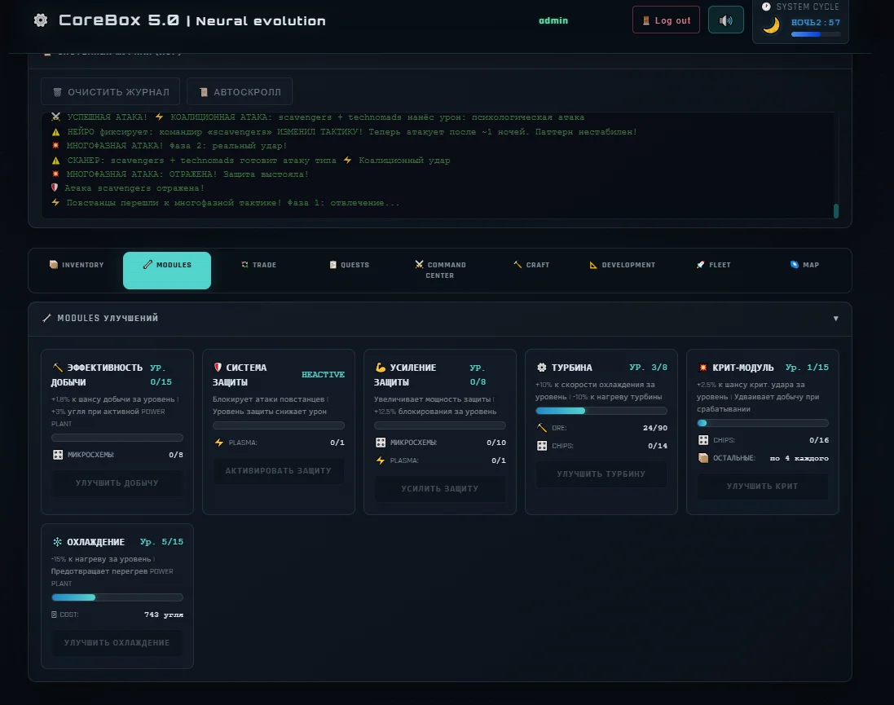Click the crossed-swords icon on УСПЕШНАЯ АТАКА log line
This screenshot has width=894, height=705.
click(x=56, y=117)
